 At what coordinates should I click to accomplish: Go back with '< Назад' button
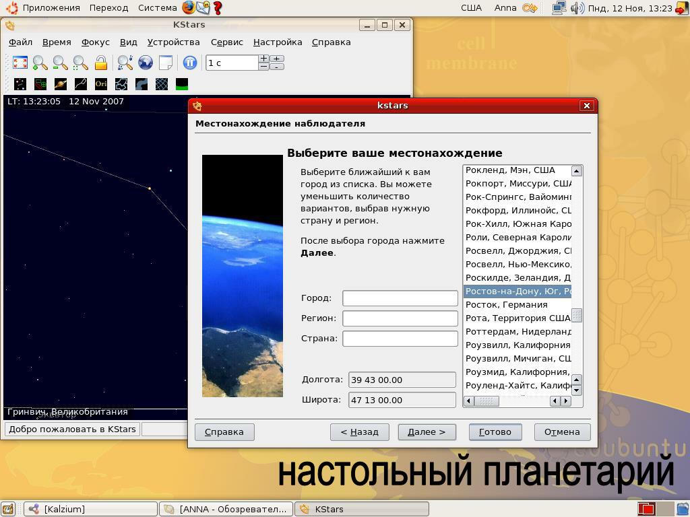point(360,432)
